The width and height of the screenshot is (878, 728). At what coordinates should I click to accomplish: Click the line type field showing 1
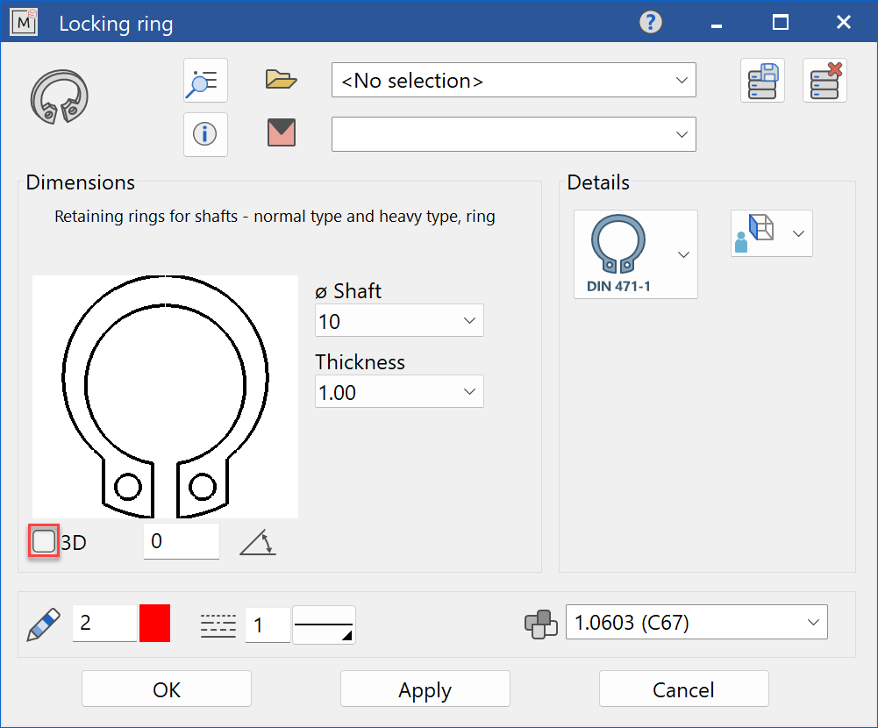(268, 625)
